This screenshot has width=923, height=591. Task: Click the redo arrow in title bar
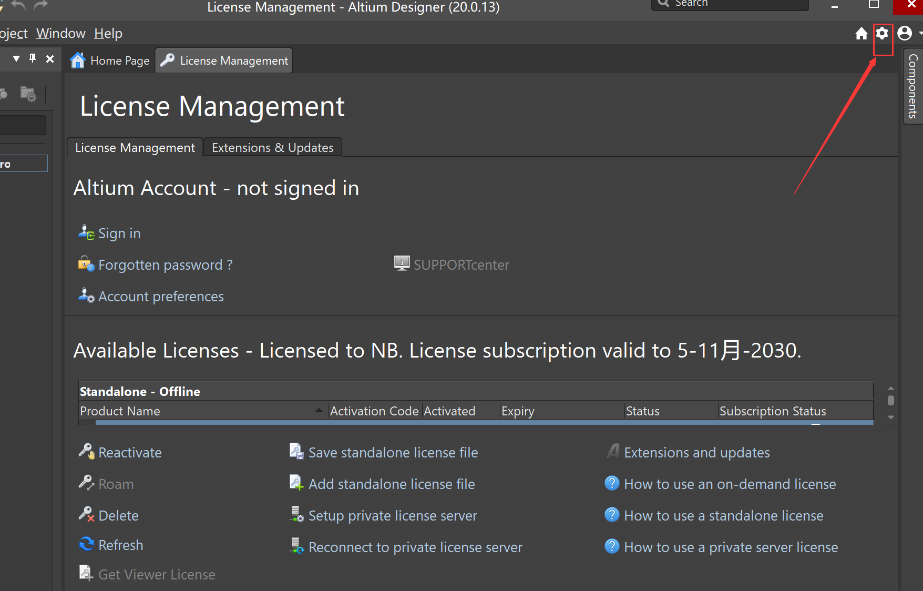coord(40,6)
